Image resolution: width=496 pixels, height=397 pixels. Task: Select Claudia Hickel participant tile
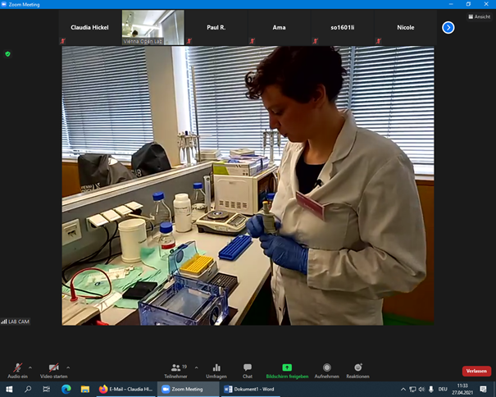click(x=90, y=27)
